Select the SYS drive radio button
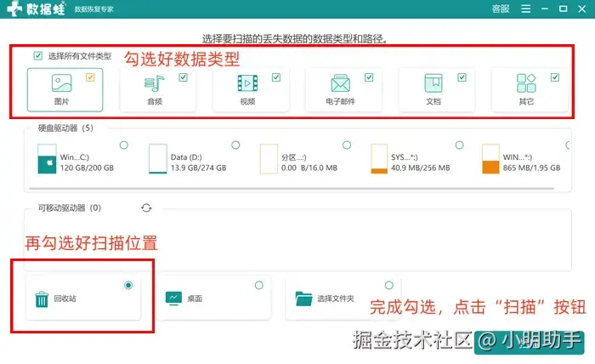The image size is (595, 364). (460, 145)
